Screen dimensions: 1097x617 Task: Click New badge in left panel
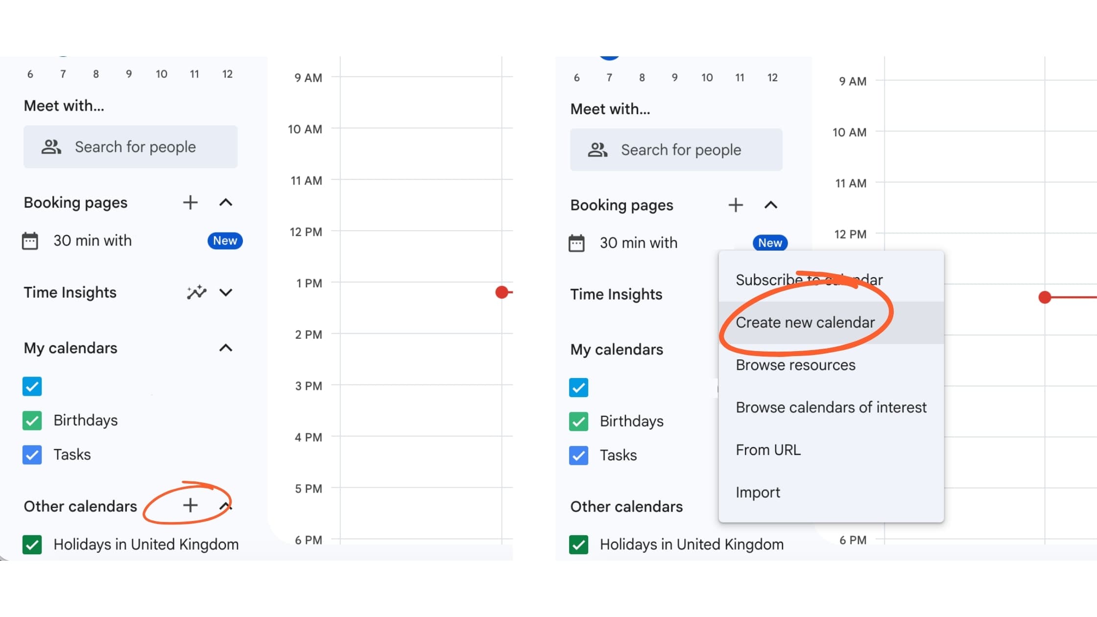tap(225, 240)
